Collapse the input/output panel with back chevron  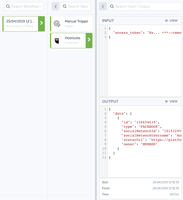103,6
